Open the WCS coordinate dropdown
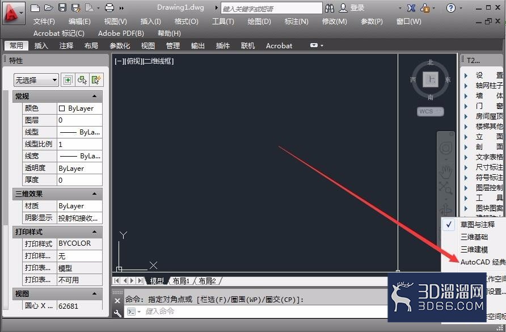Screen dimensions: 506x332 point(431,111)
